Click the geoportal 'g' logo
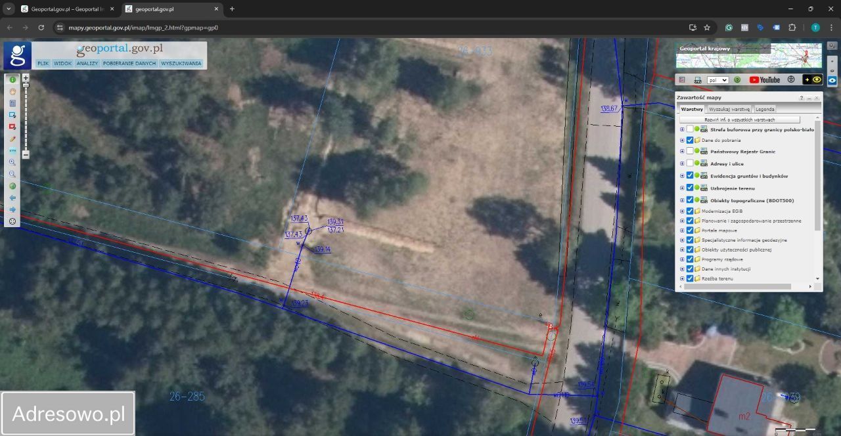The height and width of the screenshot is (436, 841). pyautogui.click(x=17, y=55)
